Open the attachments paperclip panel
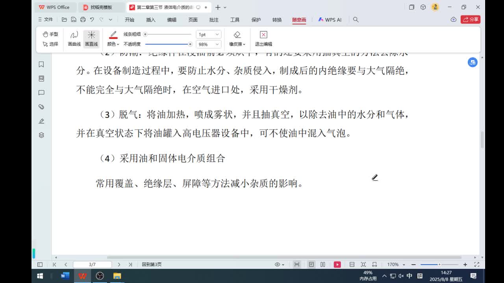Viewport: 504px width, 283px height. 41,107
